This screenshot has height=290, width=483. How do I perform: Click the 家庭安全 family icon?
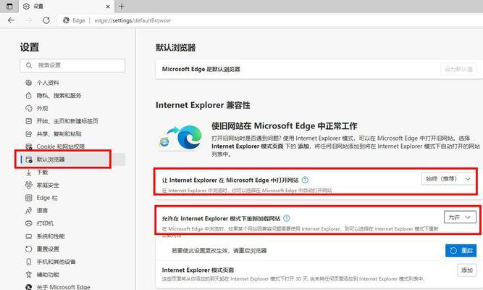click(29, 185)
